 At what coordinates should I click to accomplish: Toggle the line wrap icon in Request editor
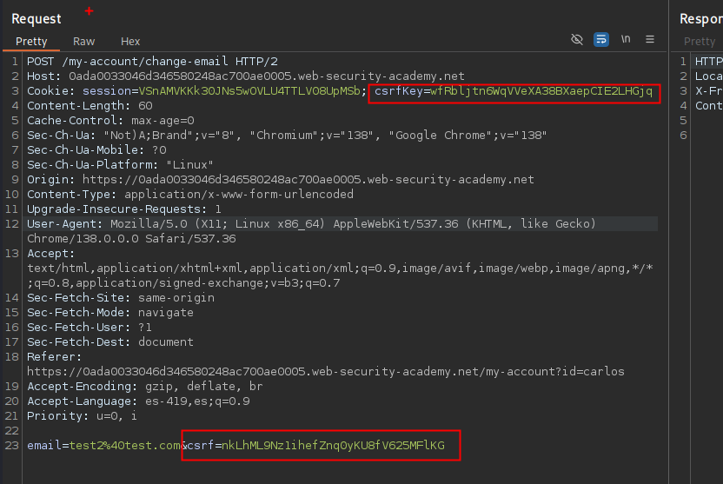click(601, 40)
